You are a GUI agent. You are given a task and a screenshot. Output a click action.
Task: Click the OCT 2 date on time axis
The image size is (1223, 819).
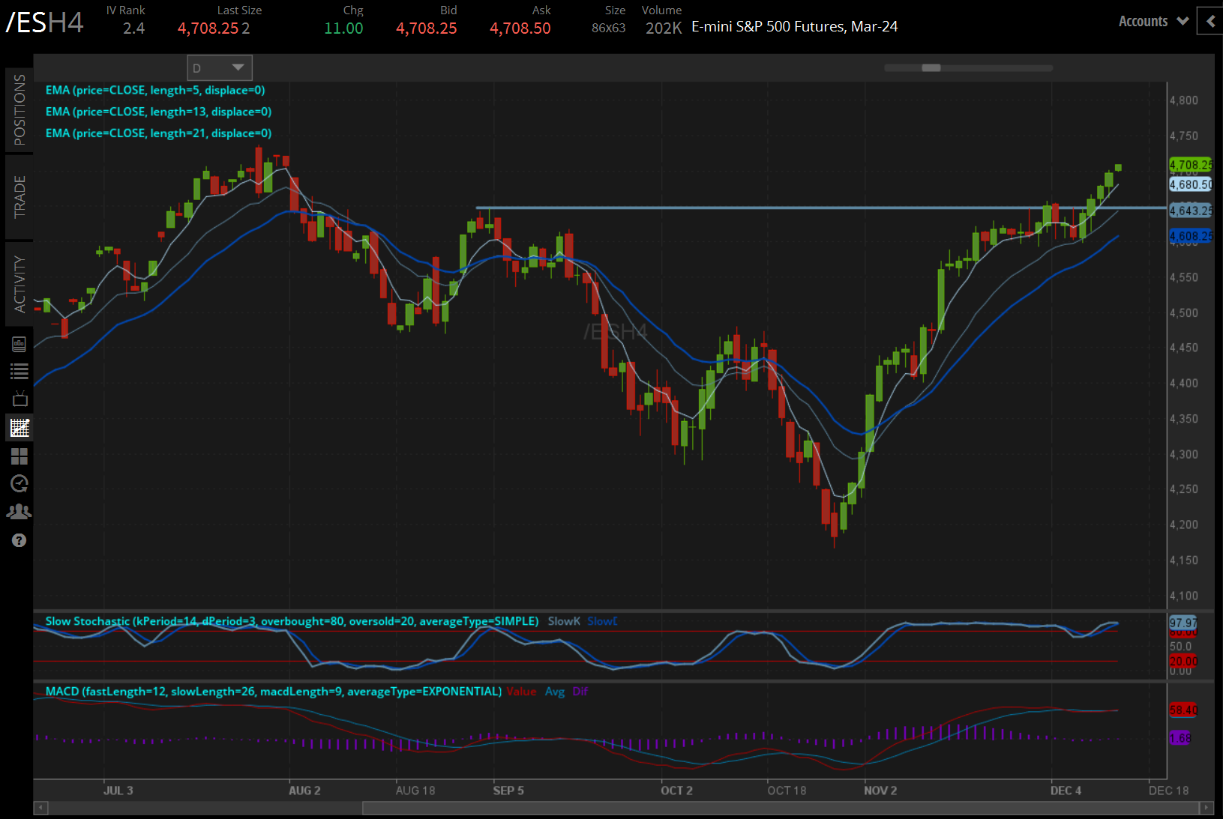click(x=676, y=791)
